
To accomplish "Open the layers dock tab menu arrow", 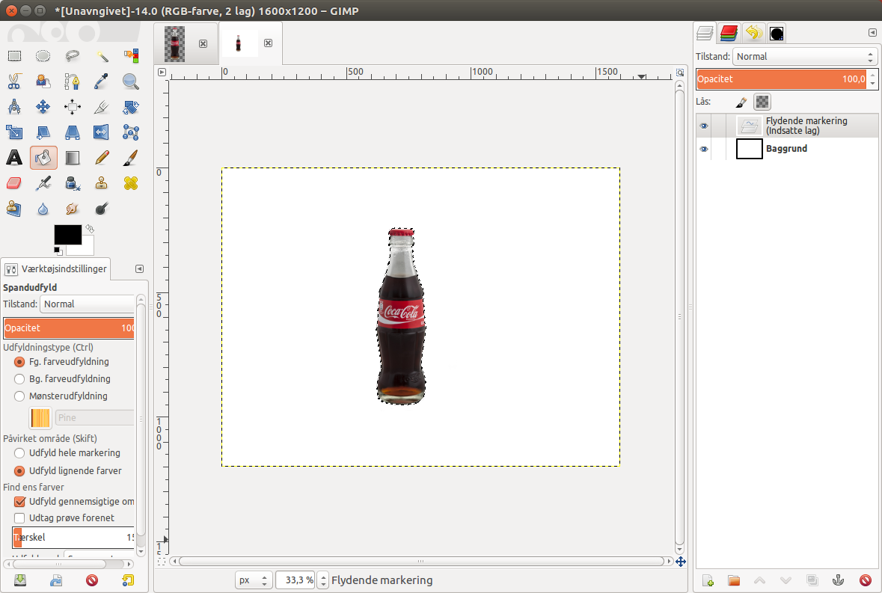I will [x=872, y=33].
